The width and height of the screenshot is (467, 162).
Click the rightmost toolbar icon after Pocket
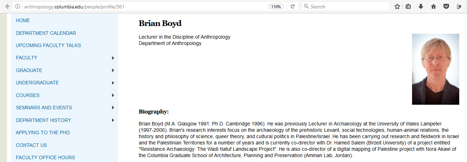[459, 6]
